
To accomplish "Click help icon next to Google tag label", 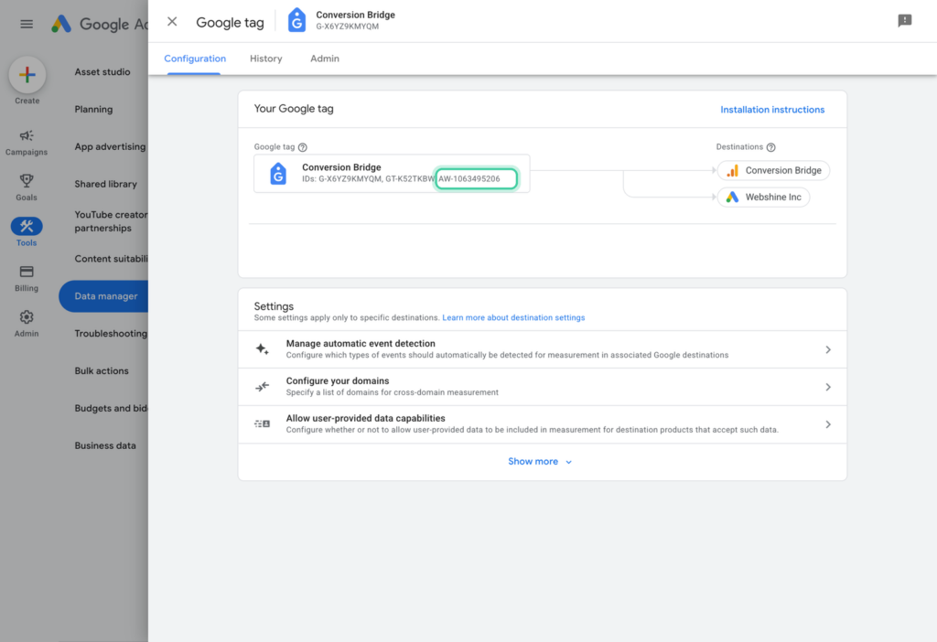I will coord(302,147).
